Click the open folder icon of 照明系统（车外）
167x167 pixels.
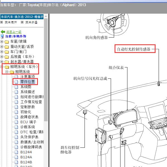[x=7, y=67]
